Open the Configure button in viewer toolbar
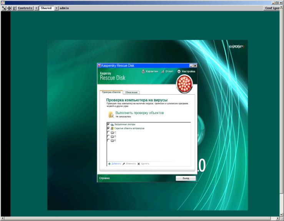This screenshot has width=284, height=221. [x=272, y=8]
